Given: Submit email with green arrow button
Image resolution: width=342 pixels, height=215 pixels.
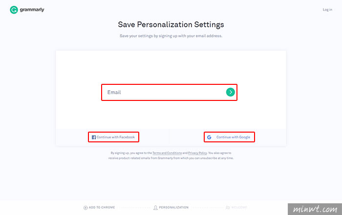Looking at the screenshot, I should (x=230, y=92).
